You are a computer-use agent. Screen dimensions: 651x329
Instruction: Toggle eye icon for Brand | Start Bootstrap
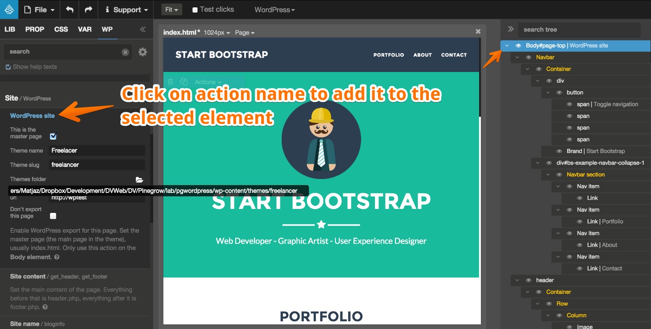559,151
